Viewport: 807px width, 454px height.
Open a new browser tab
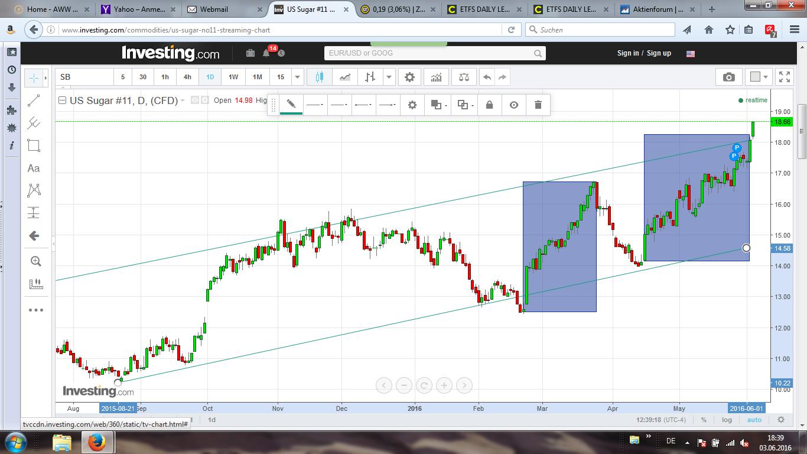(712, 9)
